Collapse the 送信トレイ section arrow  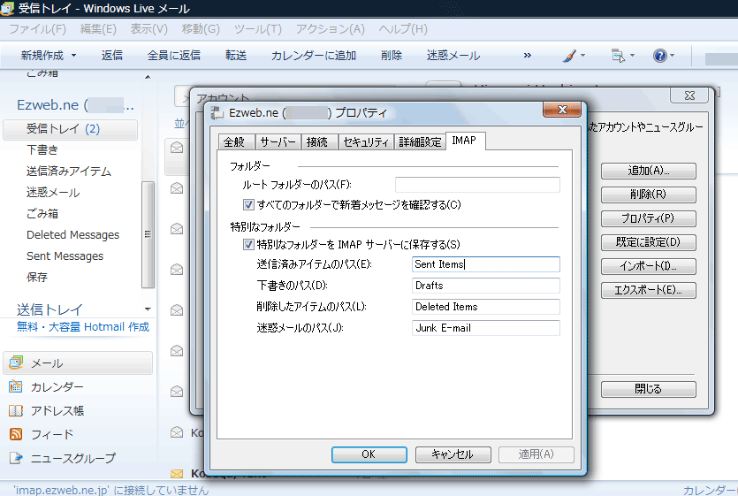click(148, 309)
